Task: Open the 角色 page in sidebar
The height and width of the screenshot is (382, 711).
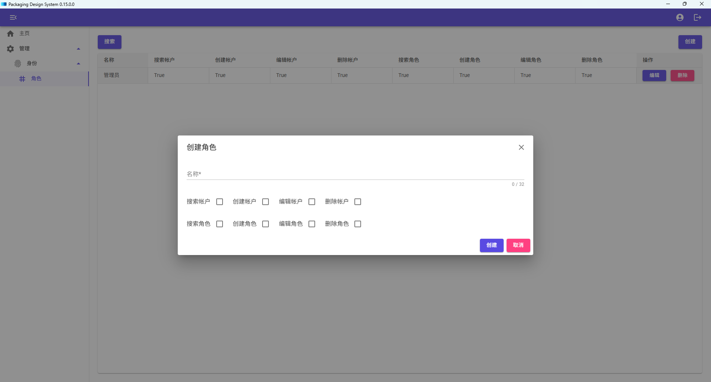Action: click(x=44, y=79)
